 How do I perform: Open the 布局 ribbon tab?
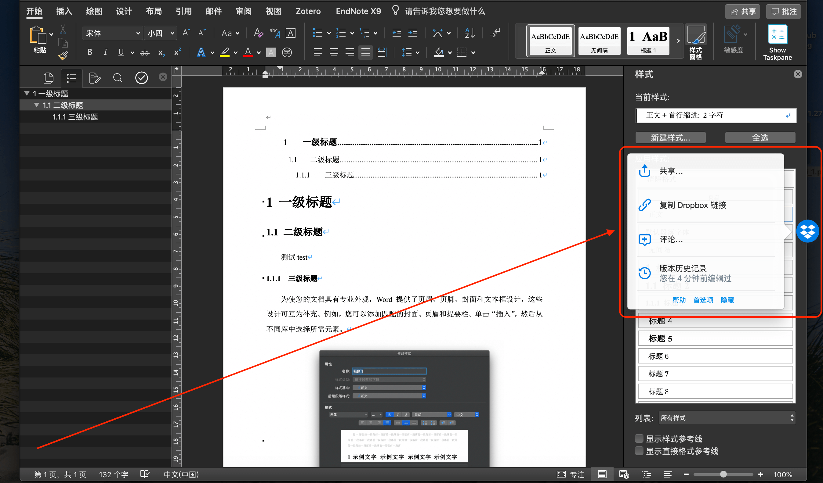[x=154, y=11]
